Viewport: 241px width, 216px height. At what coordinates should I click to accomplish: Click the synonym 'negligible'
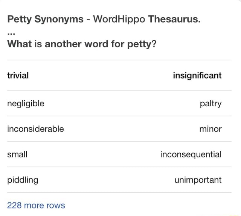pyautogui.click(x=26, y=103)
